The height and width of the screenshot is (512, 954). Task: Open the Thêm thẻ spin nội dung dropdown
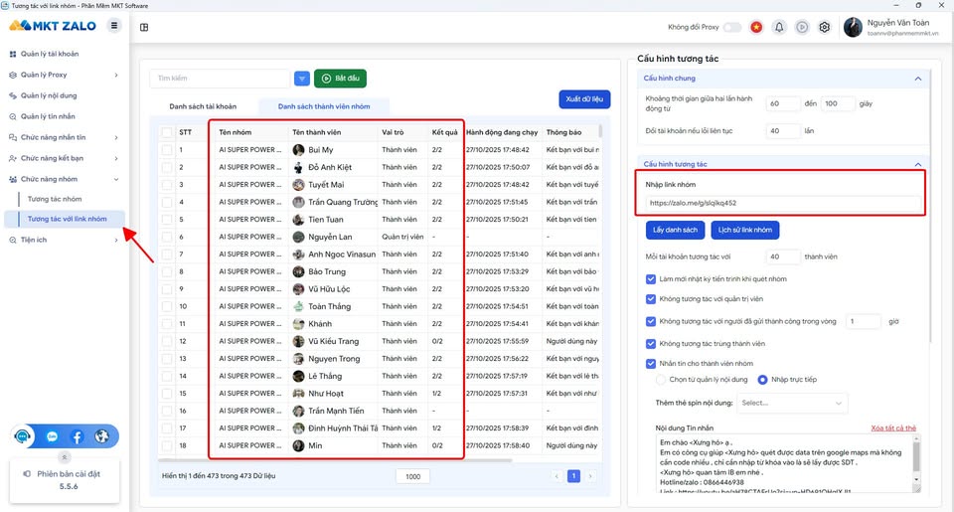792,403
